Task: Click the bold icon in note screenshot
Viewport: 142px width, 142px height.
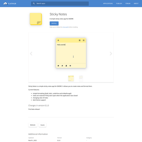Action: pyautogui.click(x=58, y=66)
